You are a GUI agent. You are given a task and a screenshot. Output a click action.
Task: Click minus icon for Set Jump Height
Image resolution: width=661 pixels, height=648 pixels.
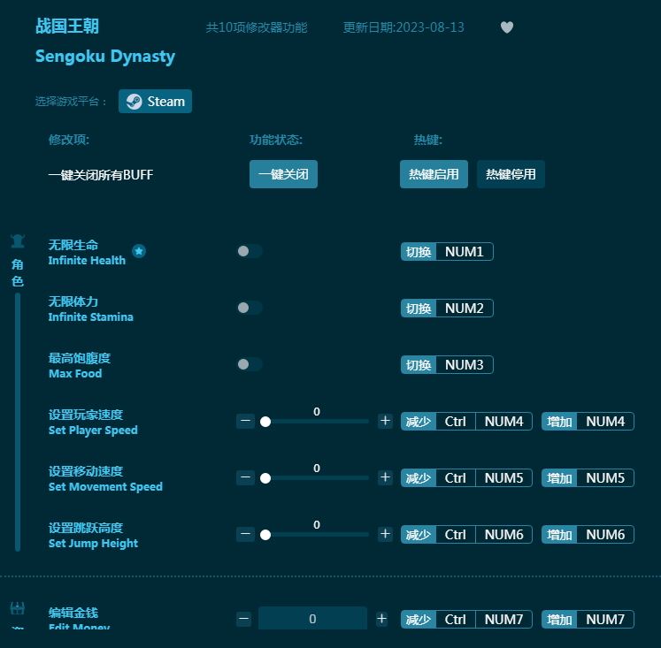[x=245, y=534]
